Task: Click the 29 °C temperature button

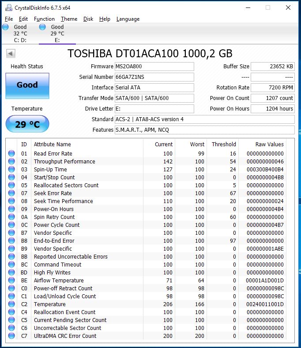Action: [27, 124]
